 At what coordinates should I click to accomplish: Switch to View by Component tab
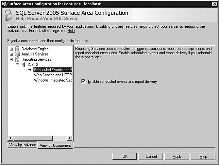(x=55, y=145)
